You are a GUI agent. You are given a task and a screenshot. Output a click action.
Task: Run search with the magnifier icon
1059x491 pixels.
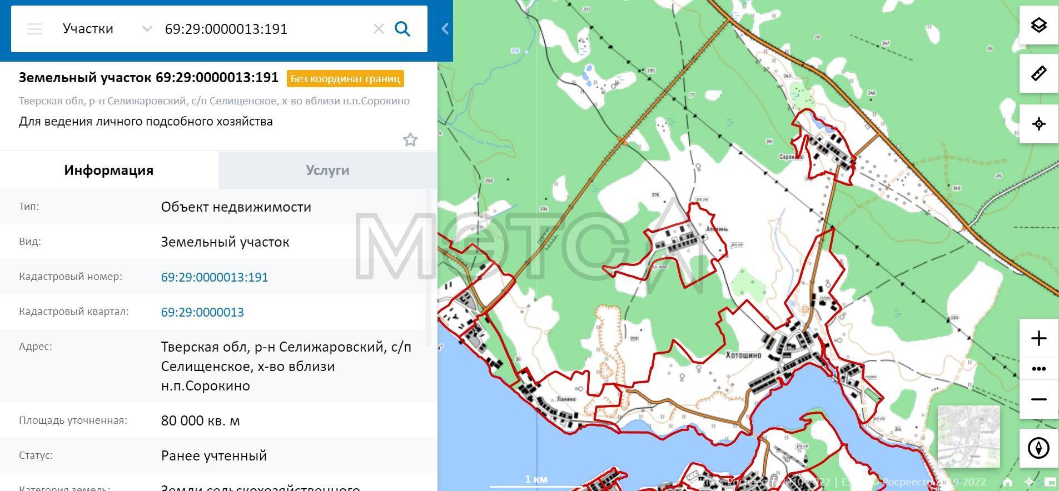(x=402, y=29)
